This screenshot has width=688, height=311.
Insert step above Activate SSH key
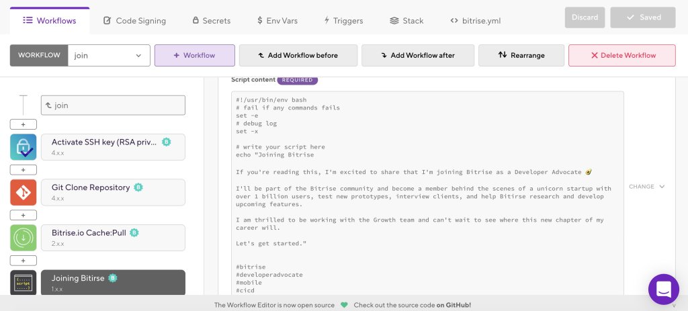pos(24,125)
